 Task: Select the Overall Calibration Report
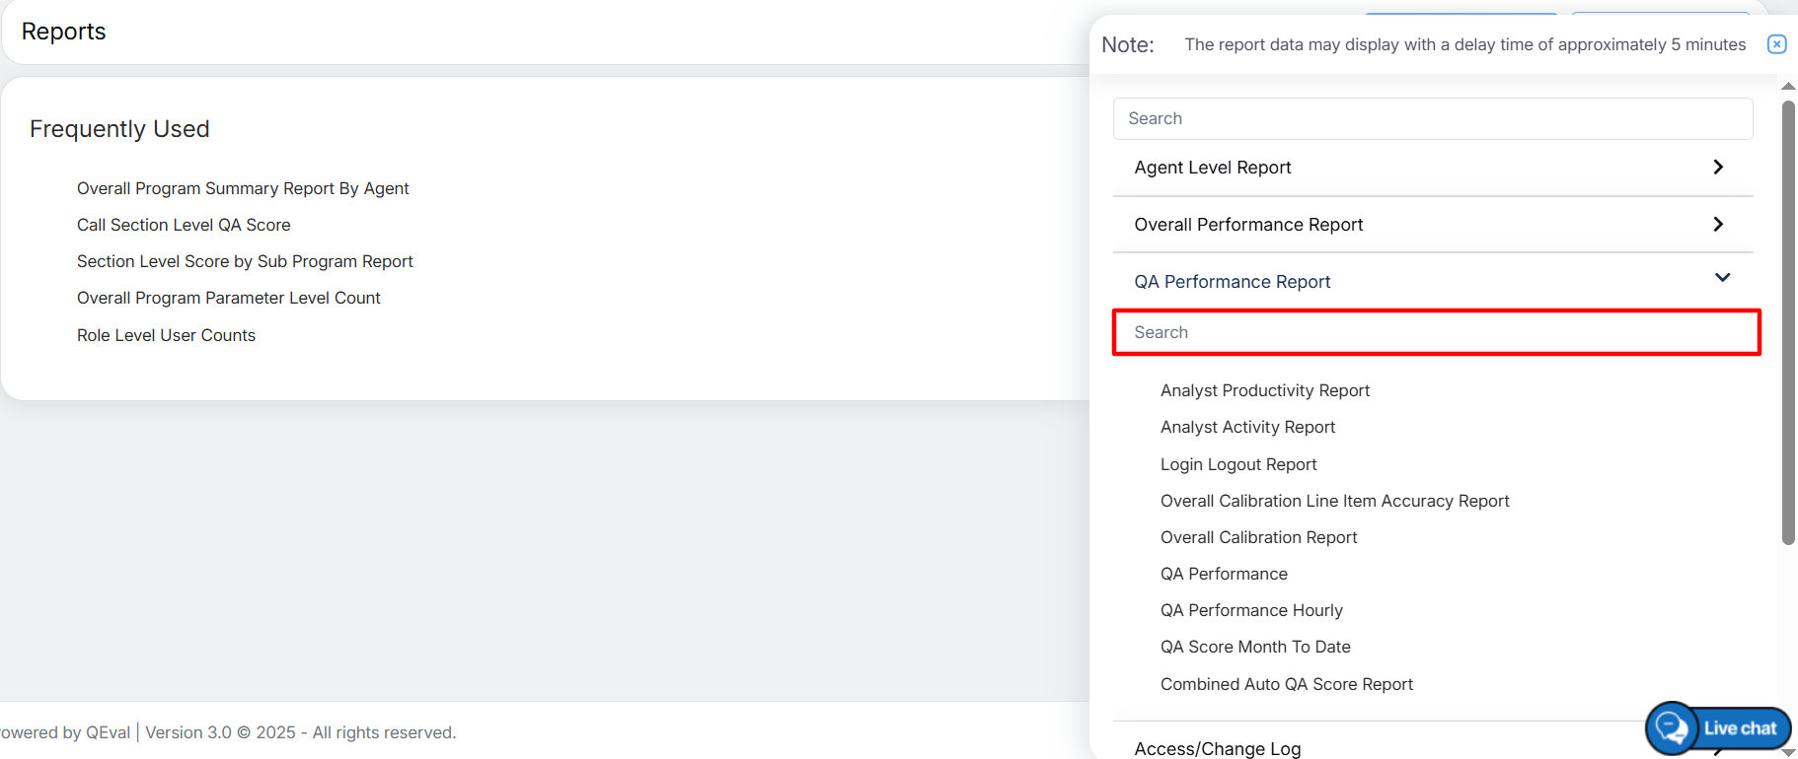coord(1258,537)
